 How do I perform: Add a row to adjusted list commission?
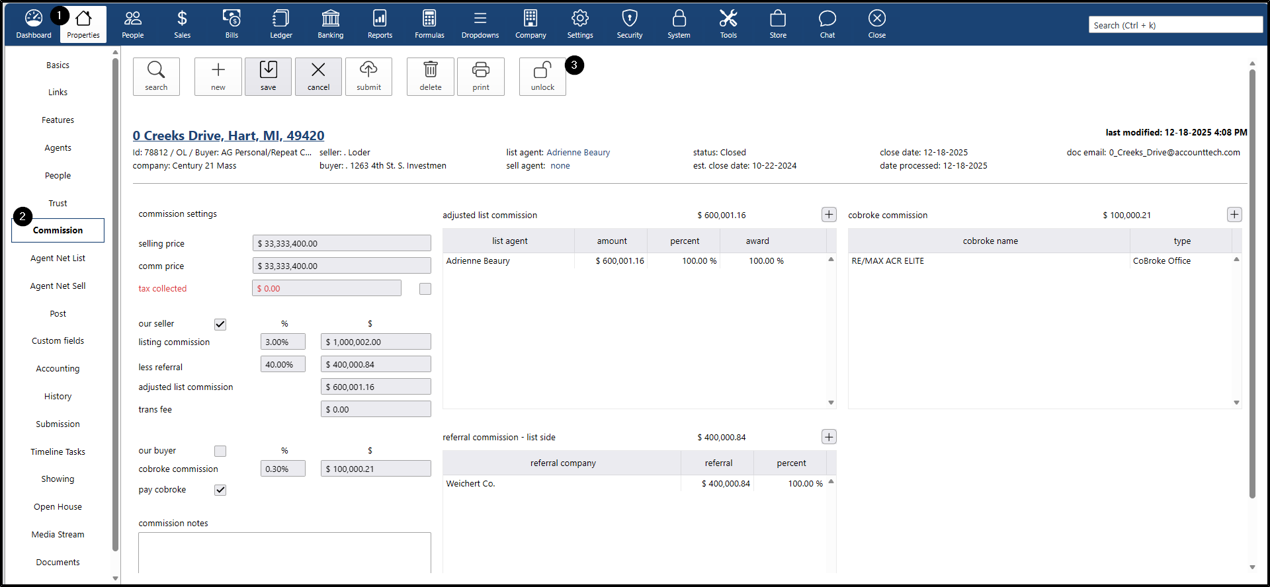point(829,215)
